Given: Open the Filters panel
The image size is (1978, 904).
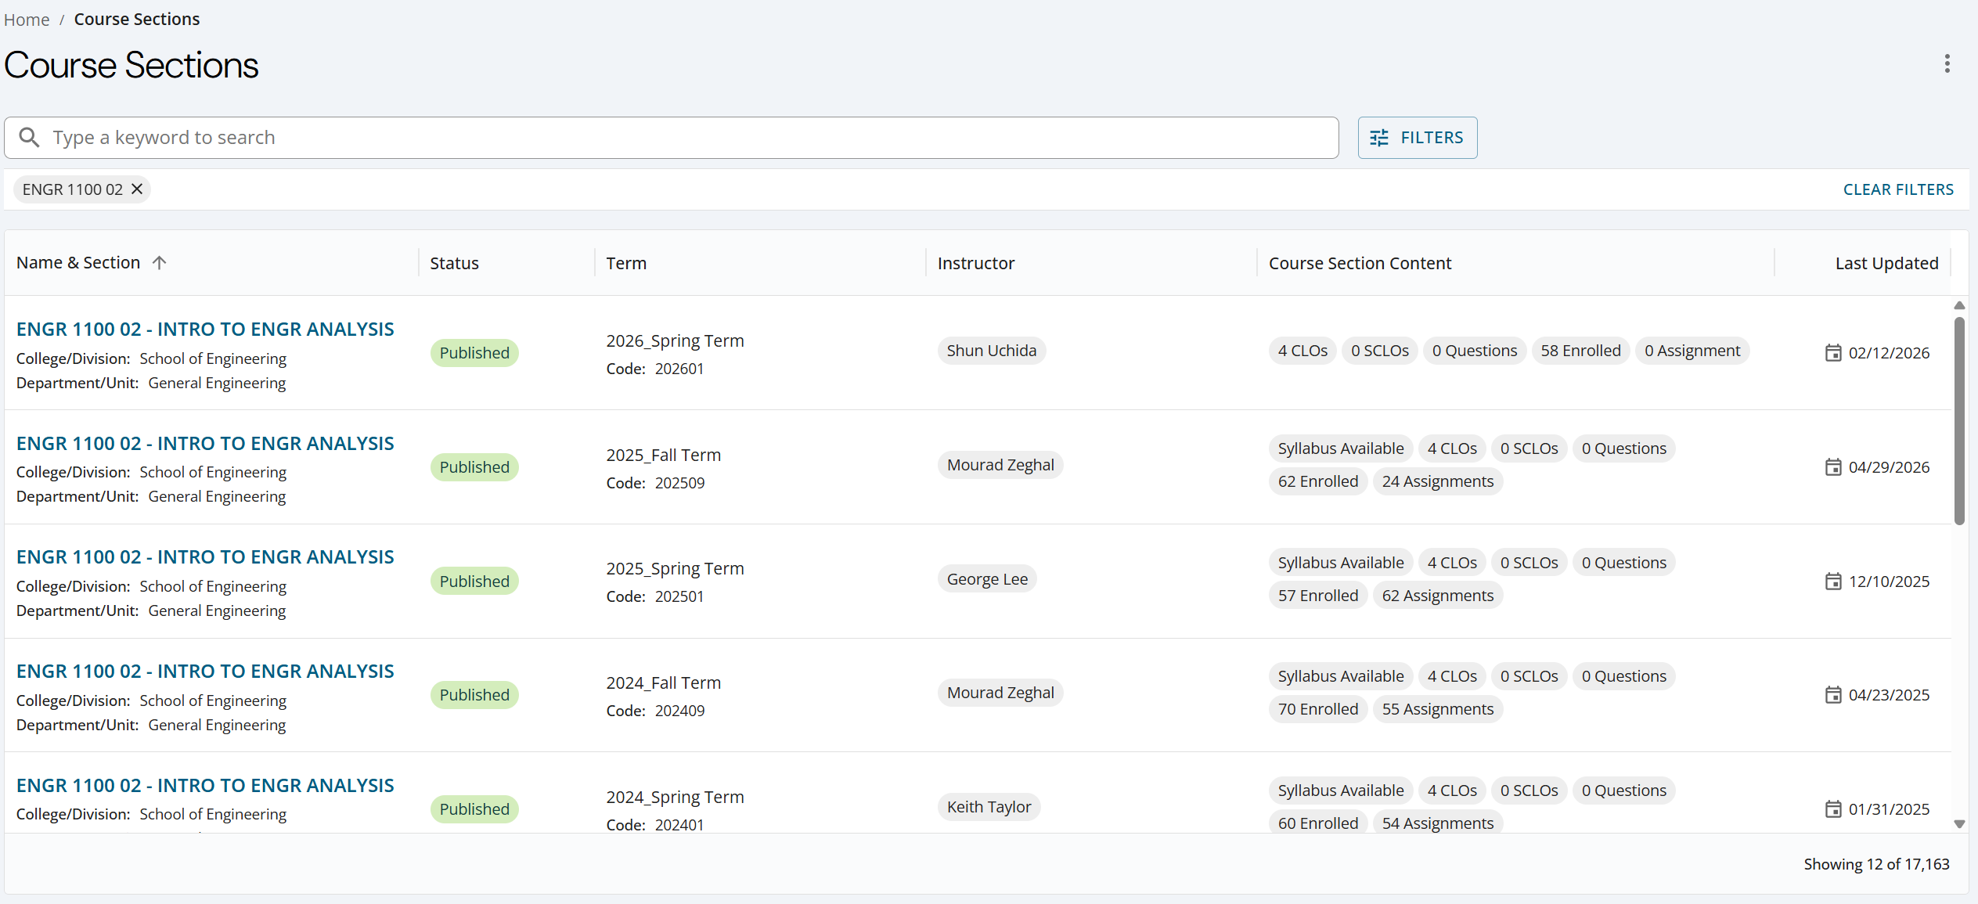Looking at the screenshot, I should [x=1417, y=138].
